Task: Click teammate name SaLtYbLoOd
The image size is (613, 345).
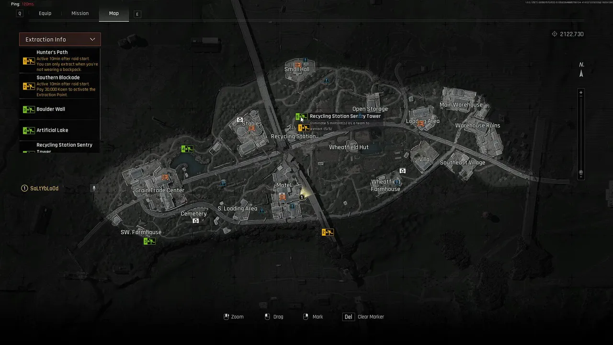Action: point(44,188)
